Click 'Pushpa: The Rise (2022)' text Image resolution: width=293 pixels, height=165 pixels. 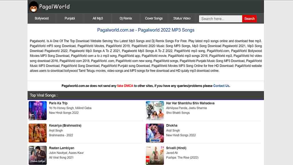click(182, 158)
